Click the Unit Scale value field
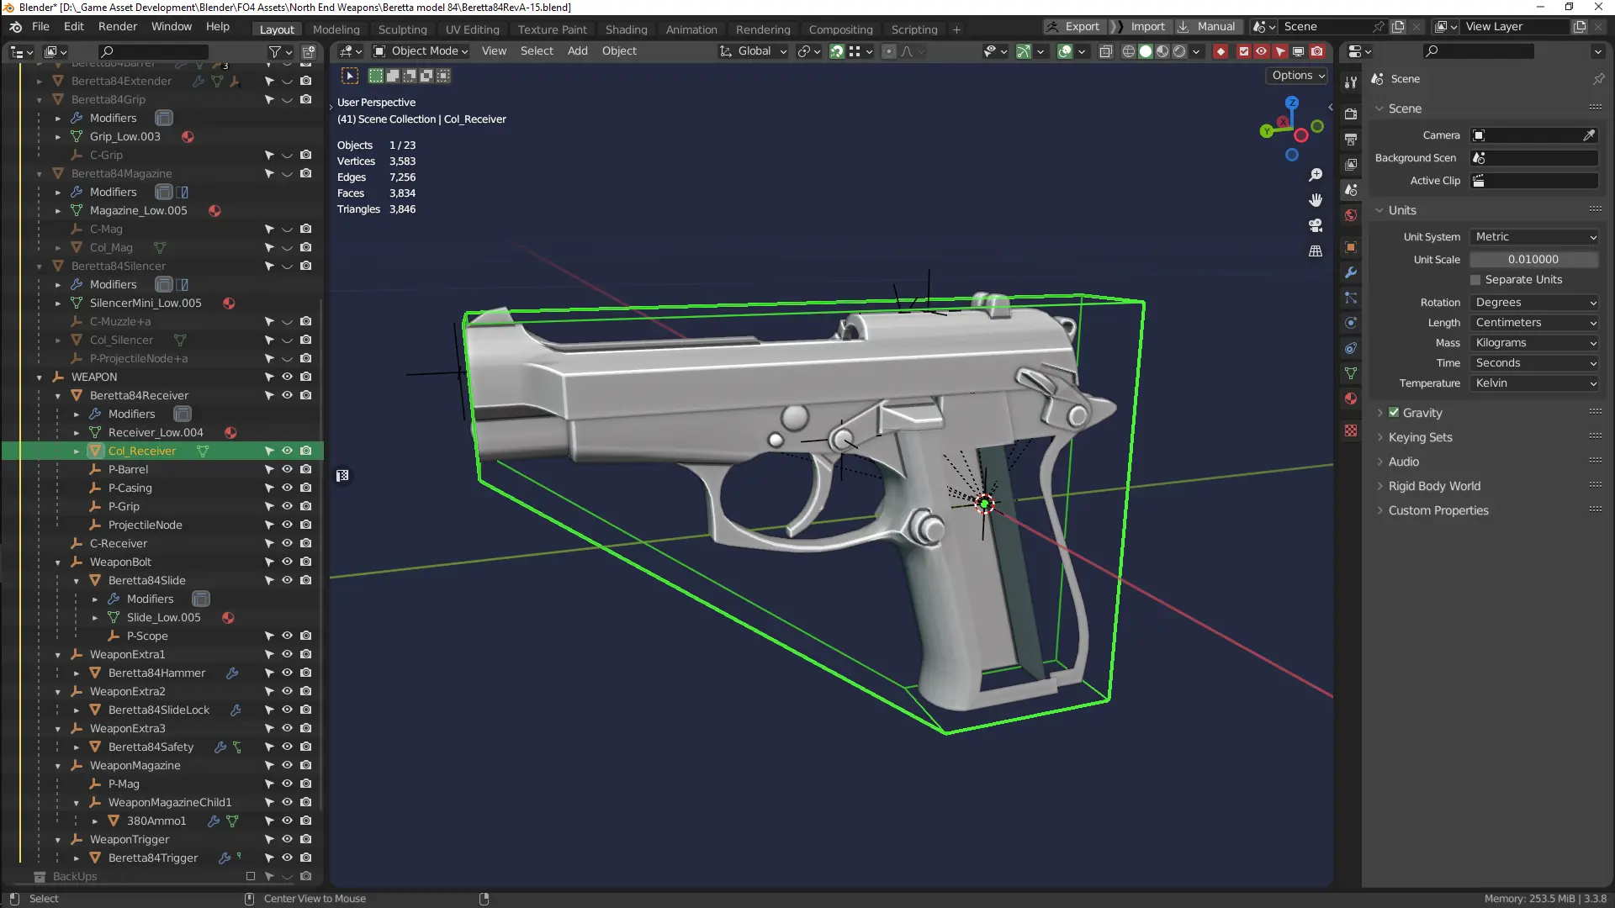Viewport: 1615px width, 908px height. coord(1534,260)
